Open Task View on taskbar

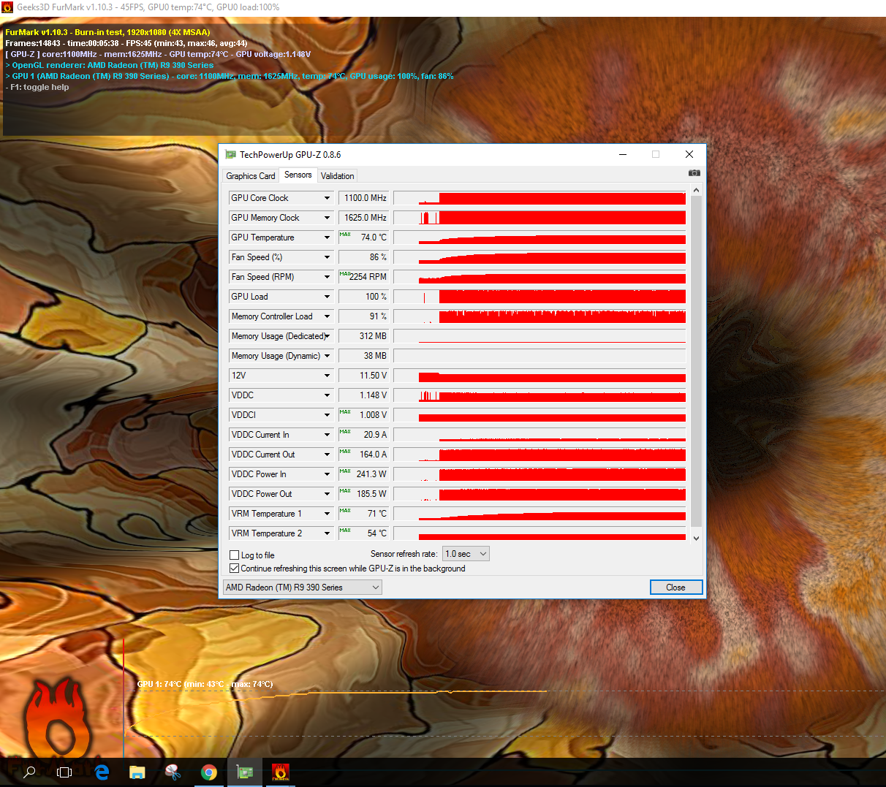(x=64, y=772)
